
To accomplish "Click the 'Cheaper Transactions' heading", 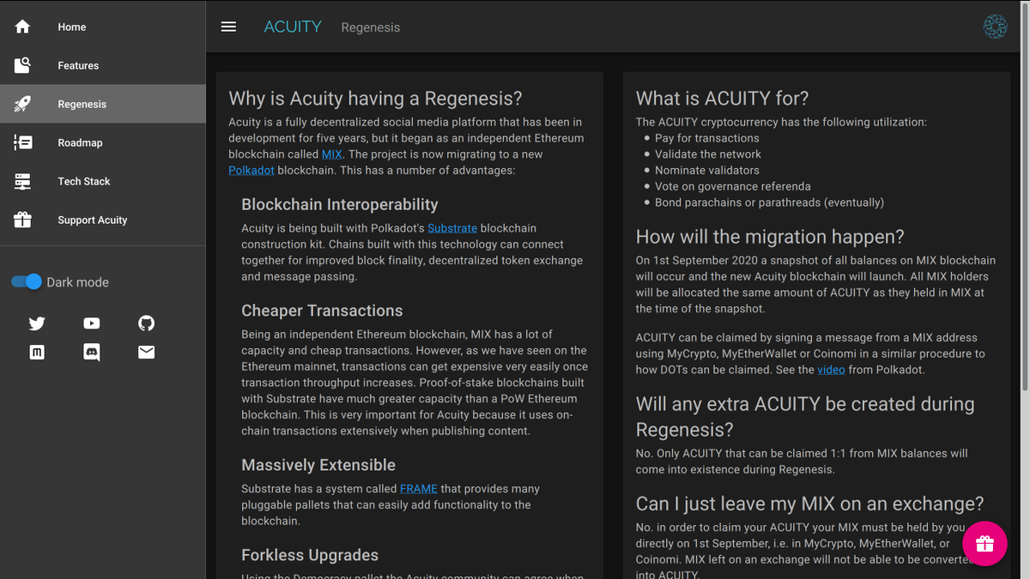I will [322, 311].
